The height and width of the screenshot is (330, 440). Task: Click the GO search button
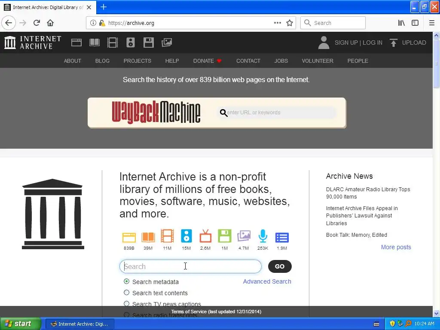tap(280, 266)
